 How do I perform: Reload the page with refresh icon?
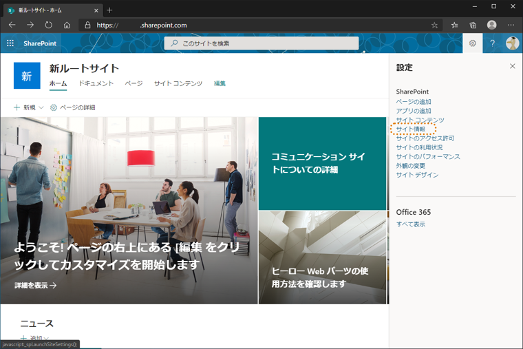pos(49,25)
